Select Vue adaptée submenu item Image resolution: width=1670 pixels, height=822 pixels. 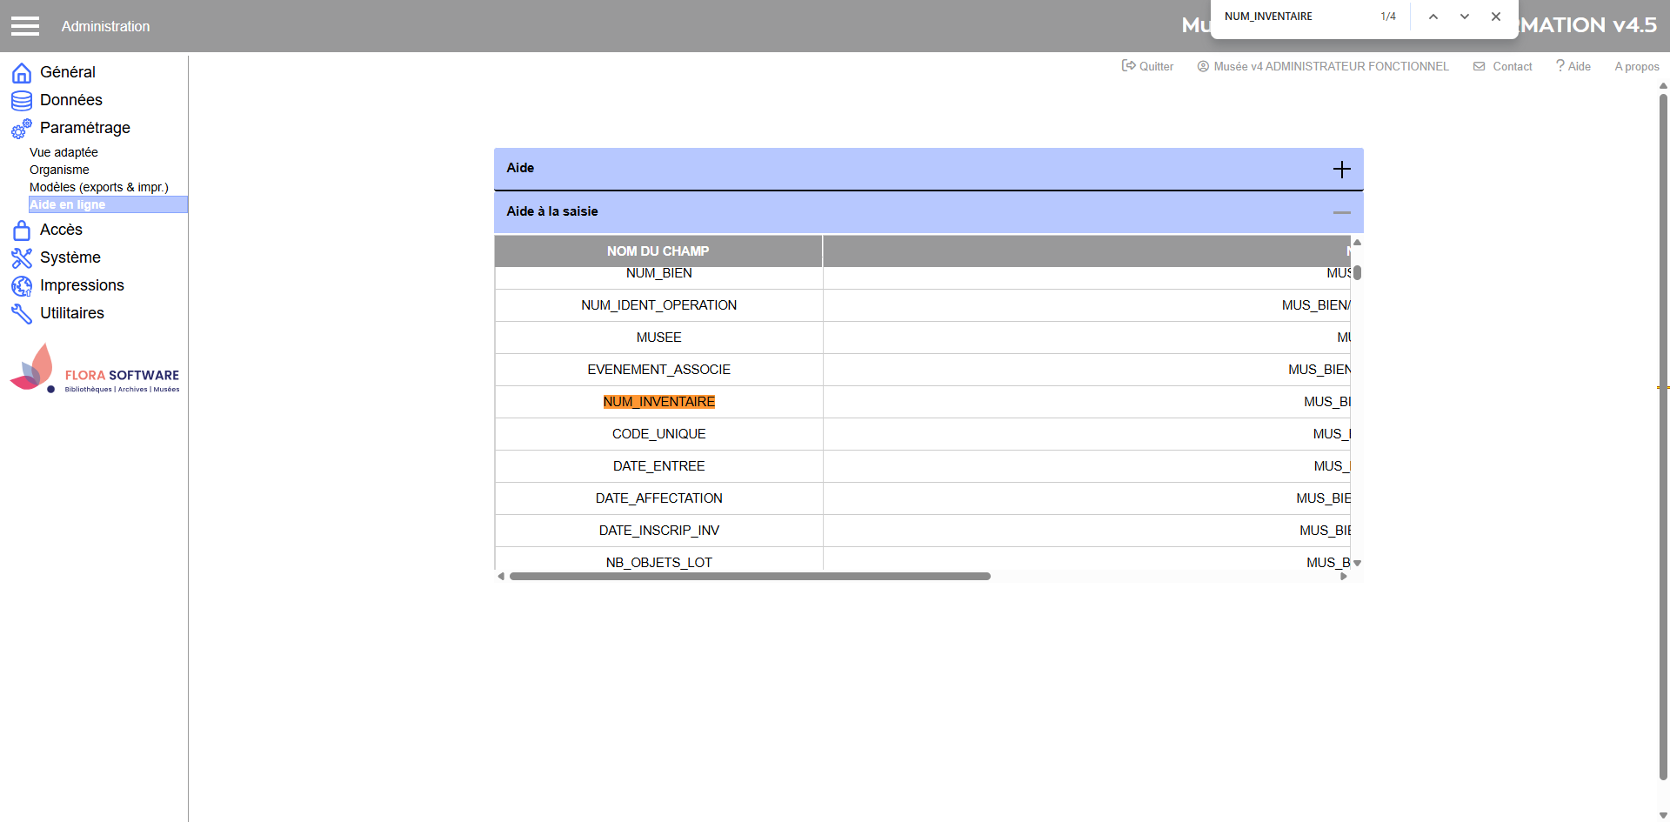[x=63, y=152]
